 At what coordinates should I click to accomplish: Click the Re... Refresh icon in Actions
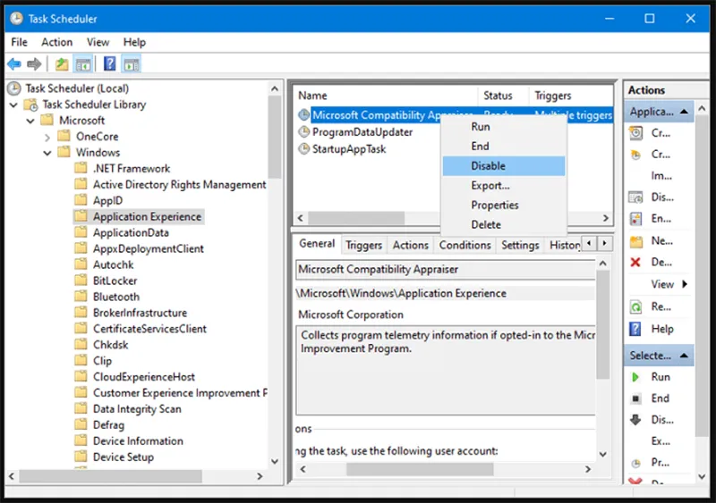[x=635, y=307]
